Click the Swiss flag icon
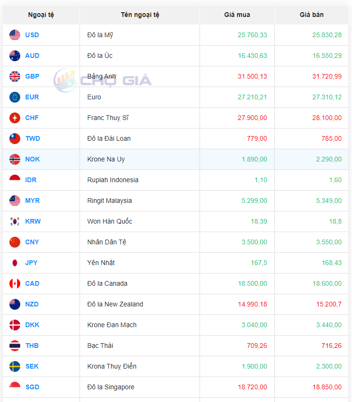Viewport: 352px width, 402px height. coord(15,118)
